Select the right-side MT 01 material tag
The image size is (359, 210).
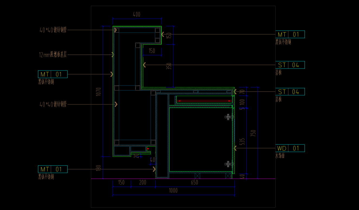(290, 34)
